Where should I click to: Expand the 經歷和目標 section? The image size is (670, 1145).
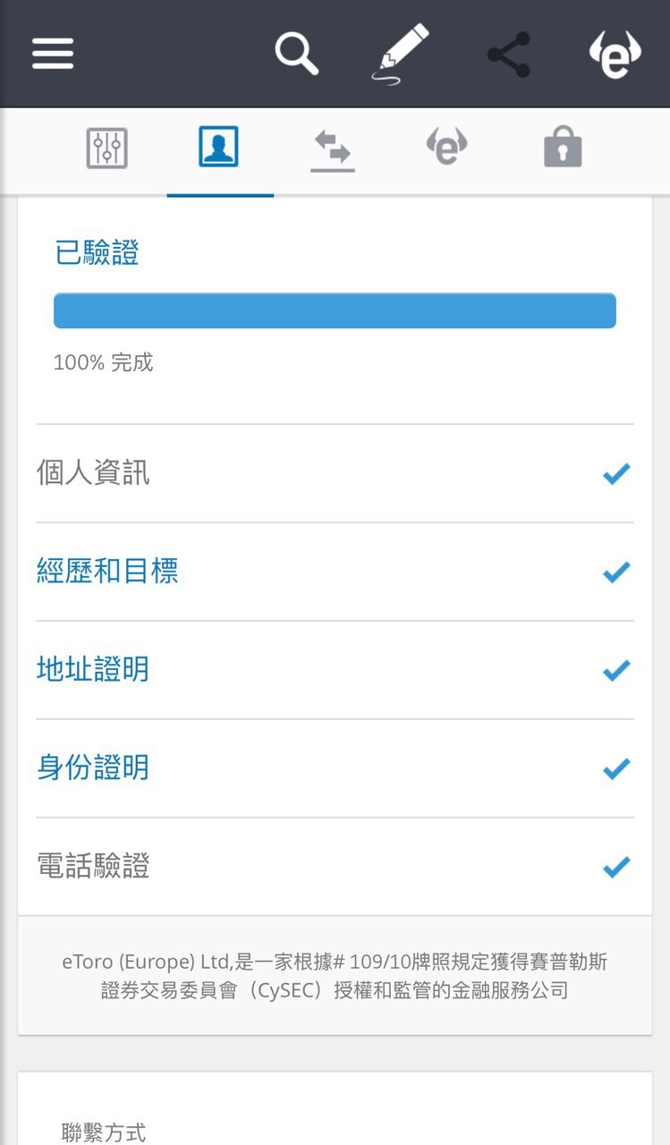point(107,572)
